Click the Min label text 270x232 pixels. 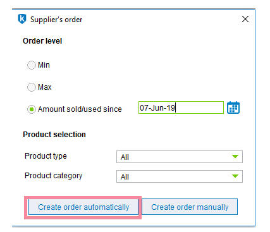(x=44, y=65)
